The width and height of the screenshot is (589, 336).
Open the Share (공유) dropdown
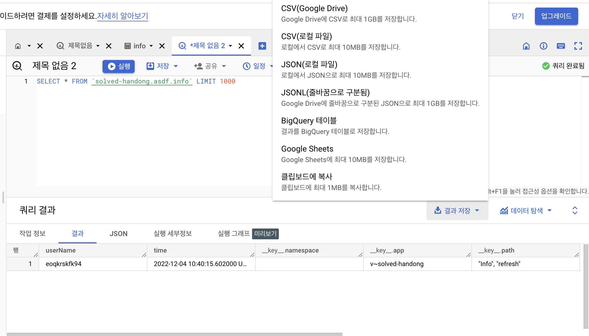pyautogui.click(x=210, y=66)
